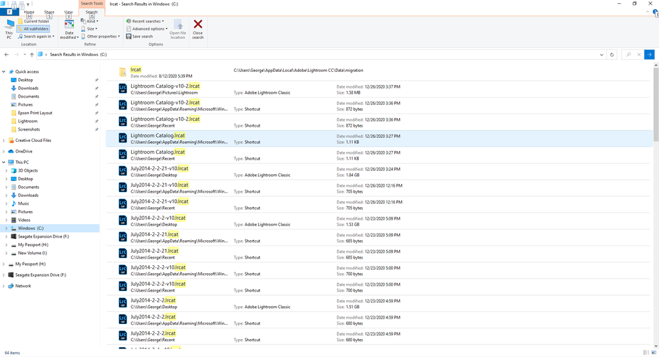Click the Search Tools contextual tab header
The width and height of the screenshot is (659, 357).
pos(92,4)
